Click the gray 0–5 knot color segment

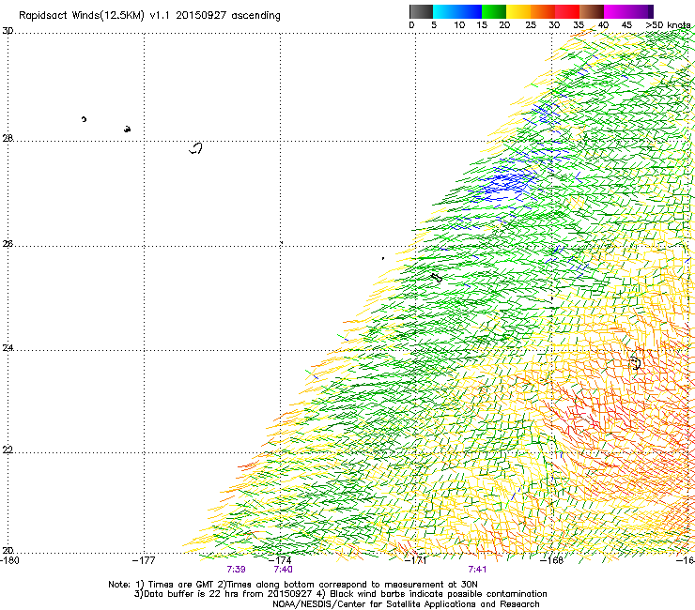point(421,11)
